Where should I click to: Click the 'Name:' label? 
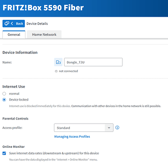pos(7,62)
